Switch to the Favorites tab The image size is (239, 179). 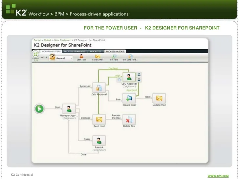(x=96, y=51)
